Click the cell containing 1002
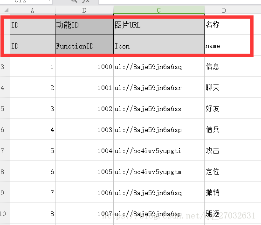The height and width of the screenshot is (225, 261). [84, 108]
